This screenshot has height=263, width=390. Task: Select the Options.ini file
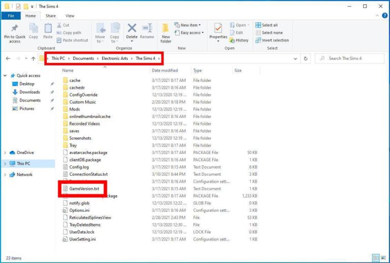[79, 210]
